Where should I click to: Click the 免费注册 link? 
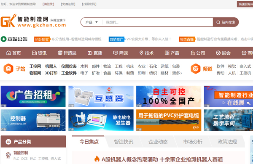click(x=68, y=4)
